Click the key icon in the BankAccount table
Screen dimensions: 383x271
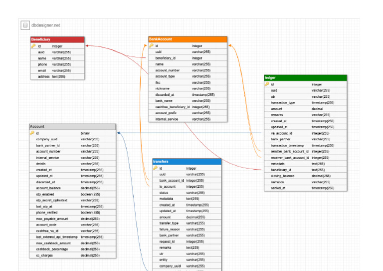(152, 46)
